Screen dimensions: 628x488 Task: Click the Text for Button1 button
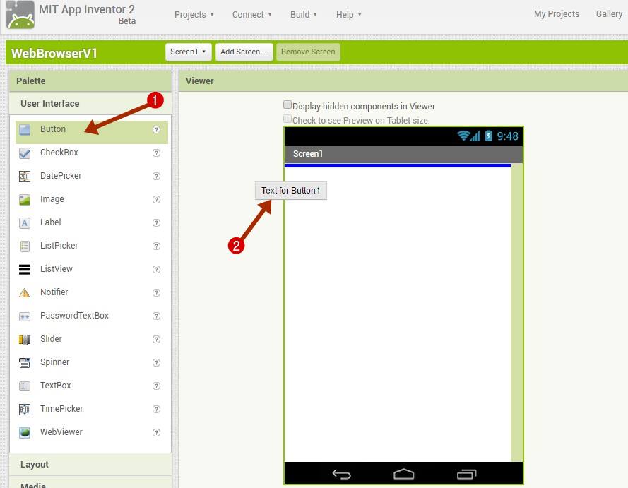[x=291, y=191]
